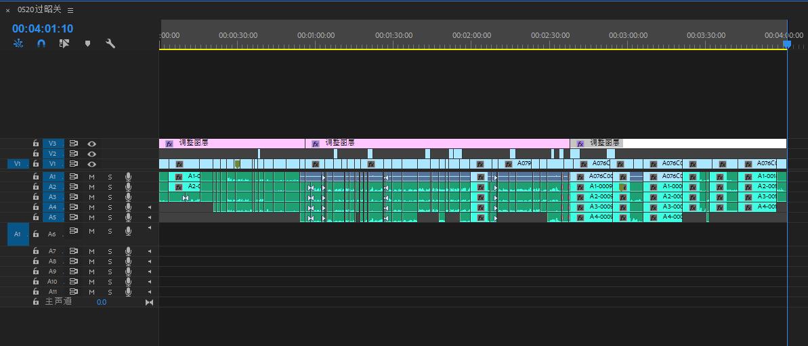The height and width of the screenshot is (346, 808).
Task: Click the master track 0.0 volume value
Action: (101, 302)
